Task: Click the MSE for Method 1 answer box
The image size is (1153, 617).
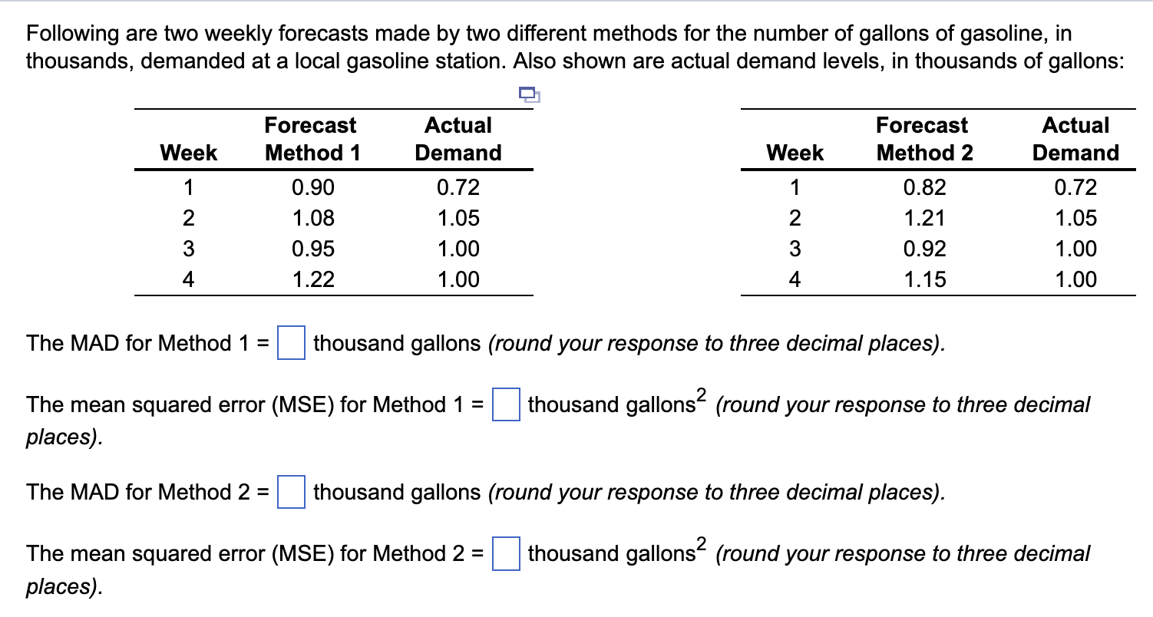Action: tap(506, 405)
